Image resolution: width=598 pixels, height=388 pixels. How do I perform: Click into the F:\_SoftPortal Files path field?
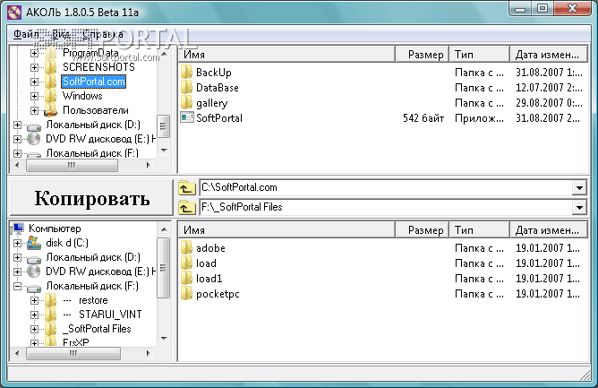(x=386, y=207)
